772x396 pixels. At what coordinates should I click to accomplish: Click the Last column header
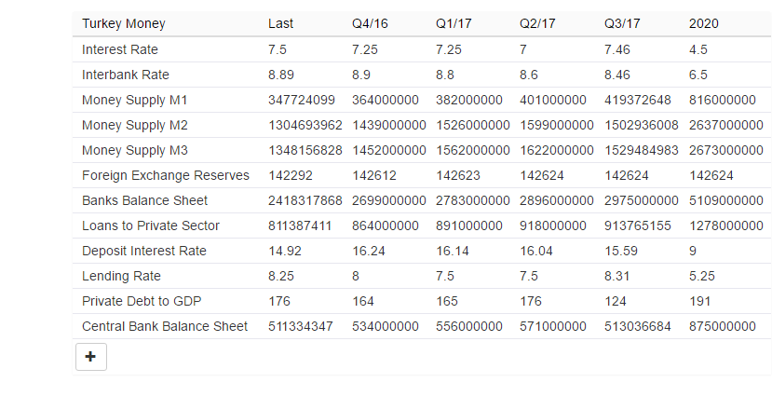[x=280, y=23]
